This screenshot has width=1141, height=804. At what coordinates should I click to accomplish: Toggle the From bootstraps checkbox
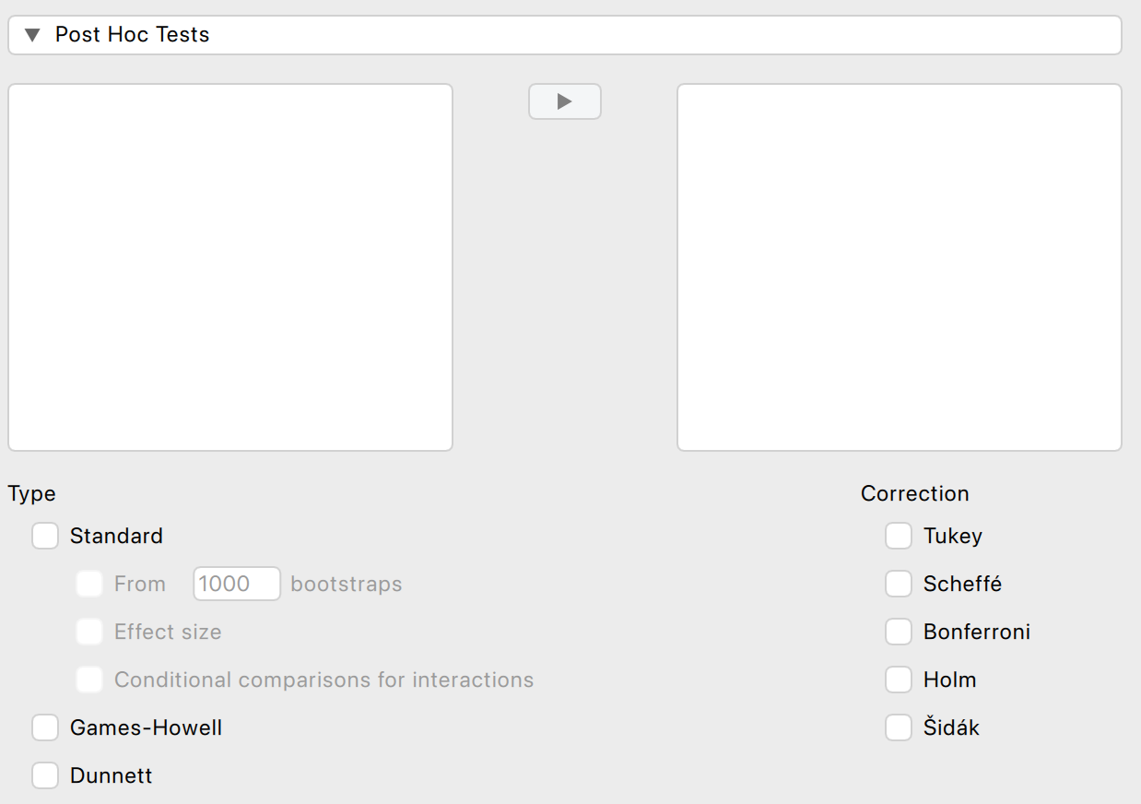(x=89, y=584)
